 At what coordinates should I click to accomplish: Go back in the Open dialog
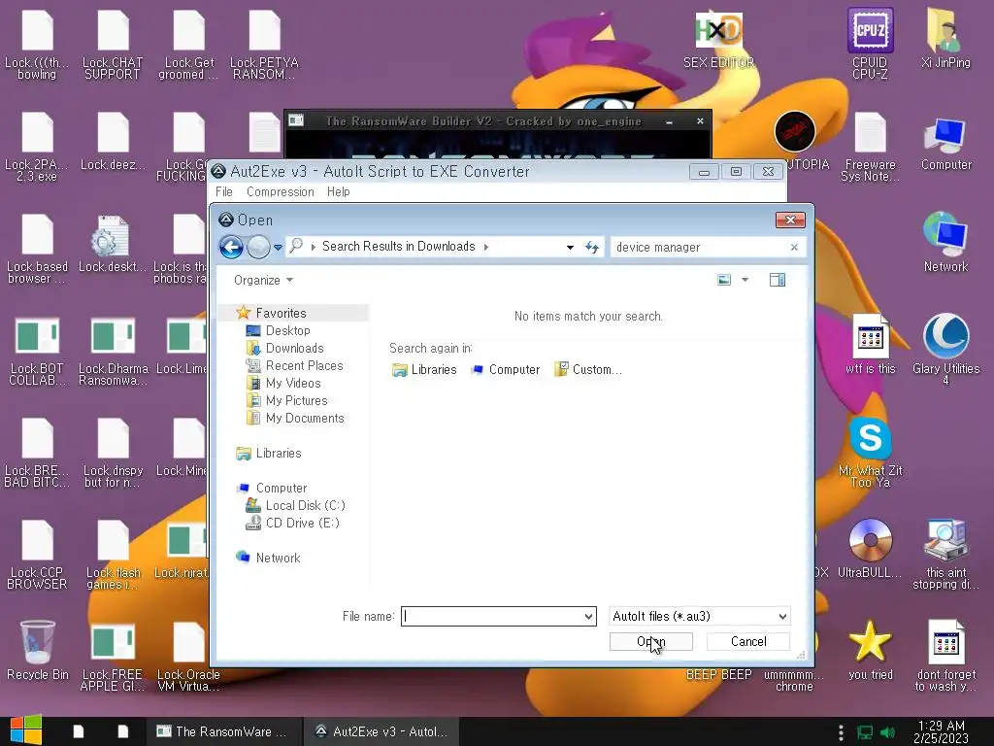(231, 247)
